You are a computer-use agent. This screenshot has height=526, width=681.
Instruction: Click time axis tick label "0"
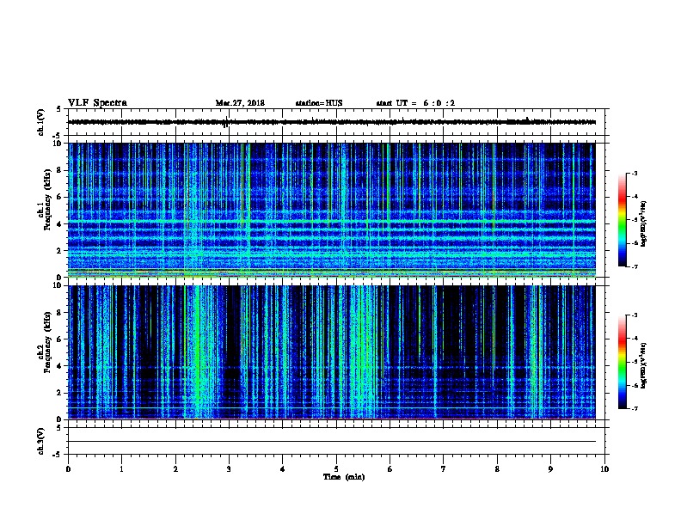pyautogui.click(x=68, y=469)
